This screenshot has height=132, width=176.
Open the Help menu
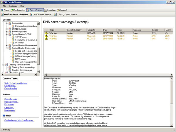(x=22, y=6)
